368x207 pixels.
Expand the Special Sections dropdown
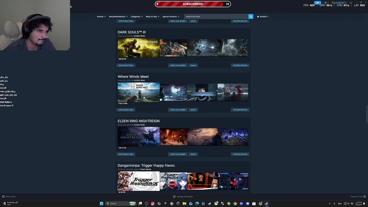pos(171,16)
